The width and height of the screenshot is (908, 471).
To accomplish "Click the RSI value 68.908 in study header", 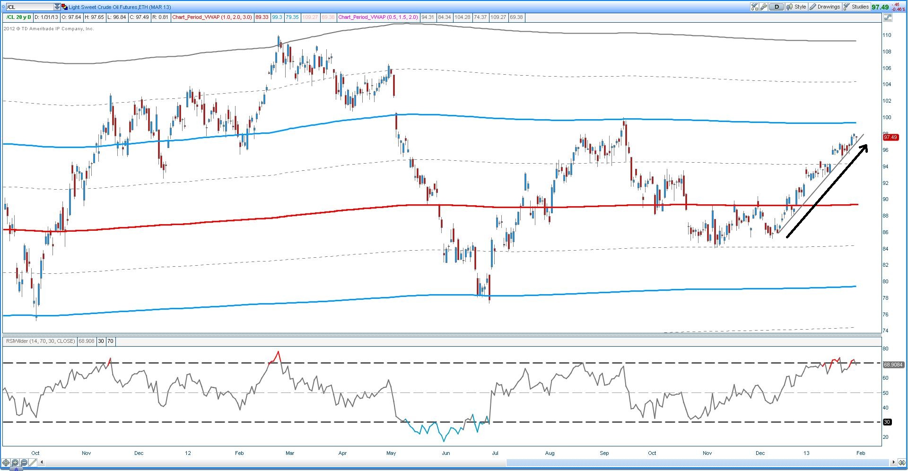I will pyautogui.click(x=87, y=341).
